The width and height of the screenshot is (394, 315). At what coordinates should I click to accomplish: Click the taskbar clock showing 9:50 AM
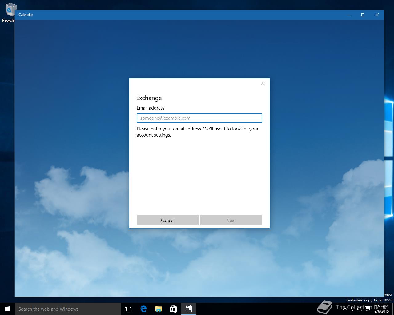click(381, 309)
